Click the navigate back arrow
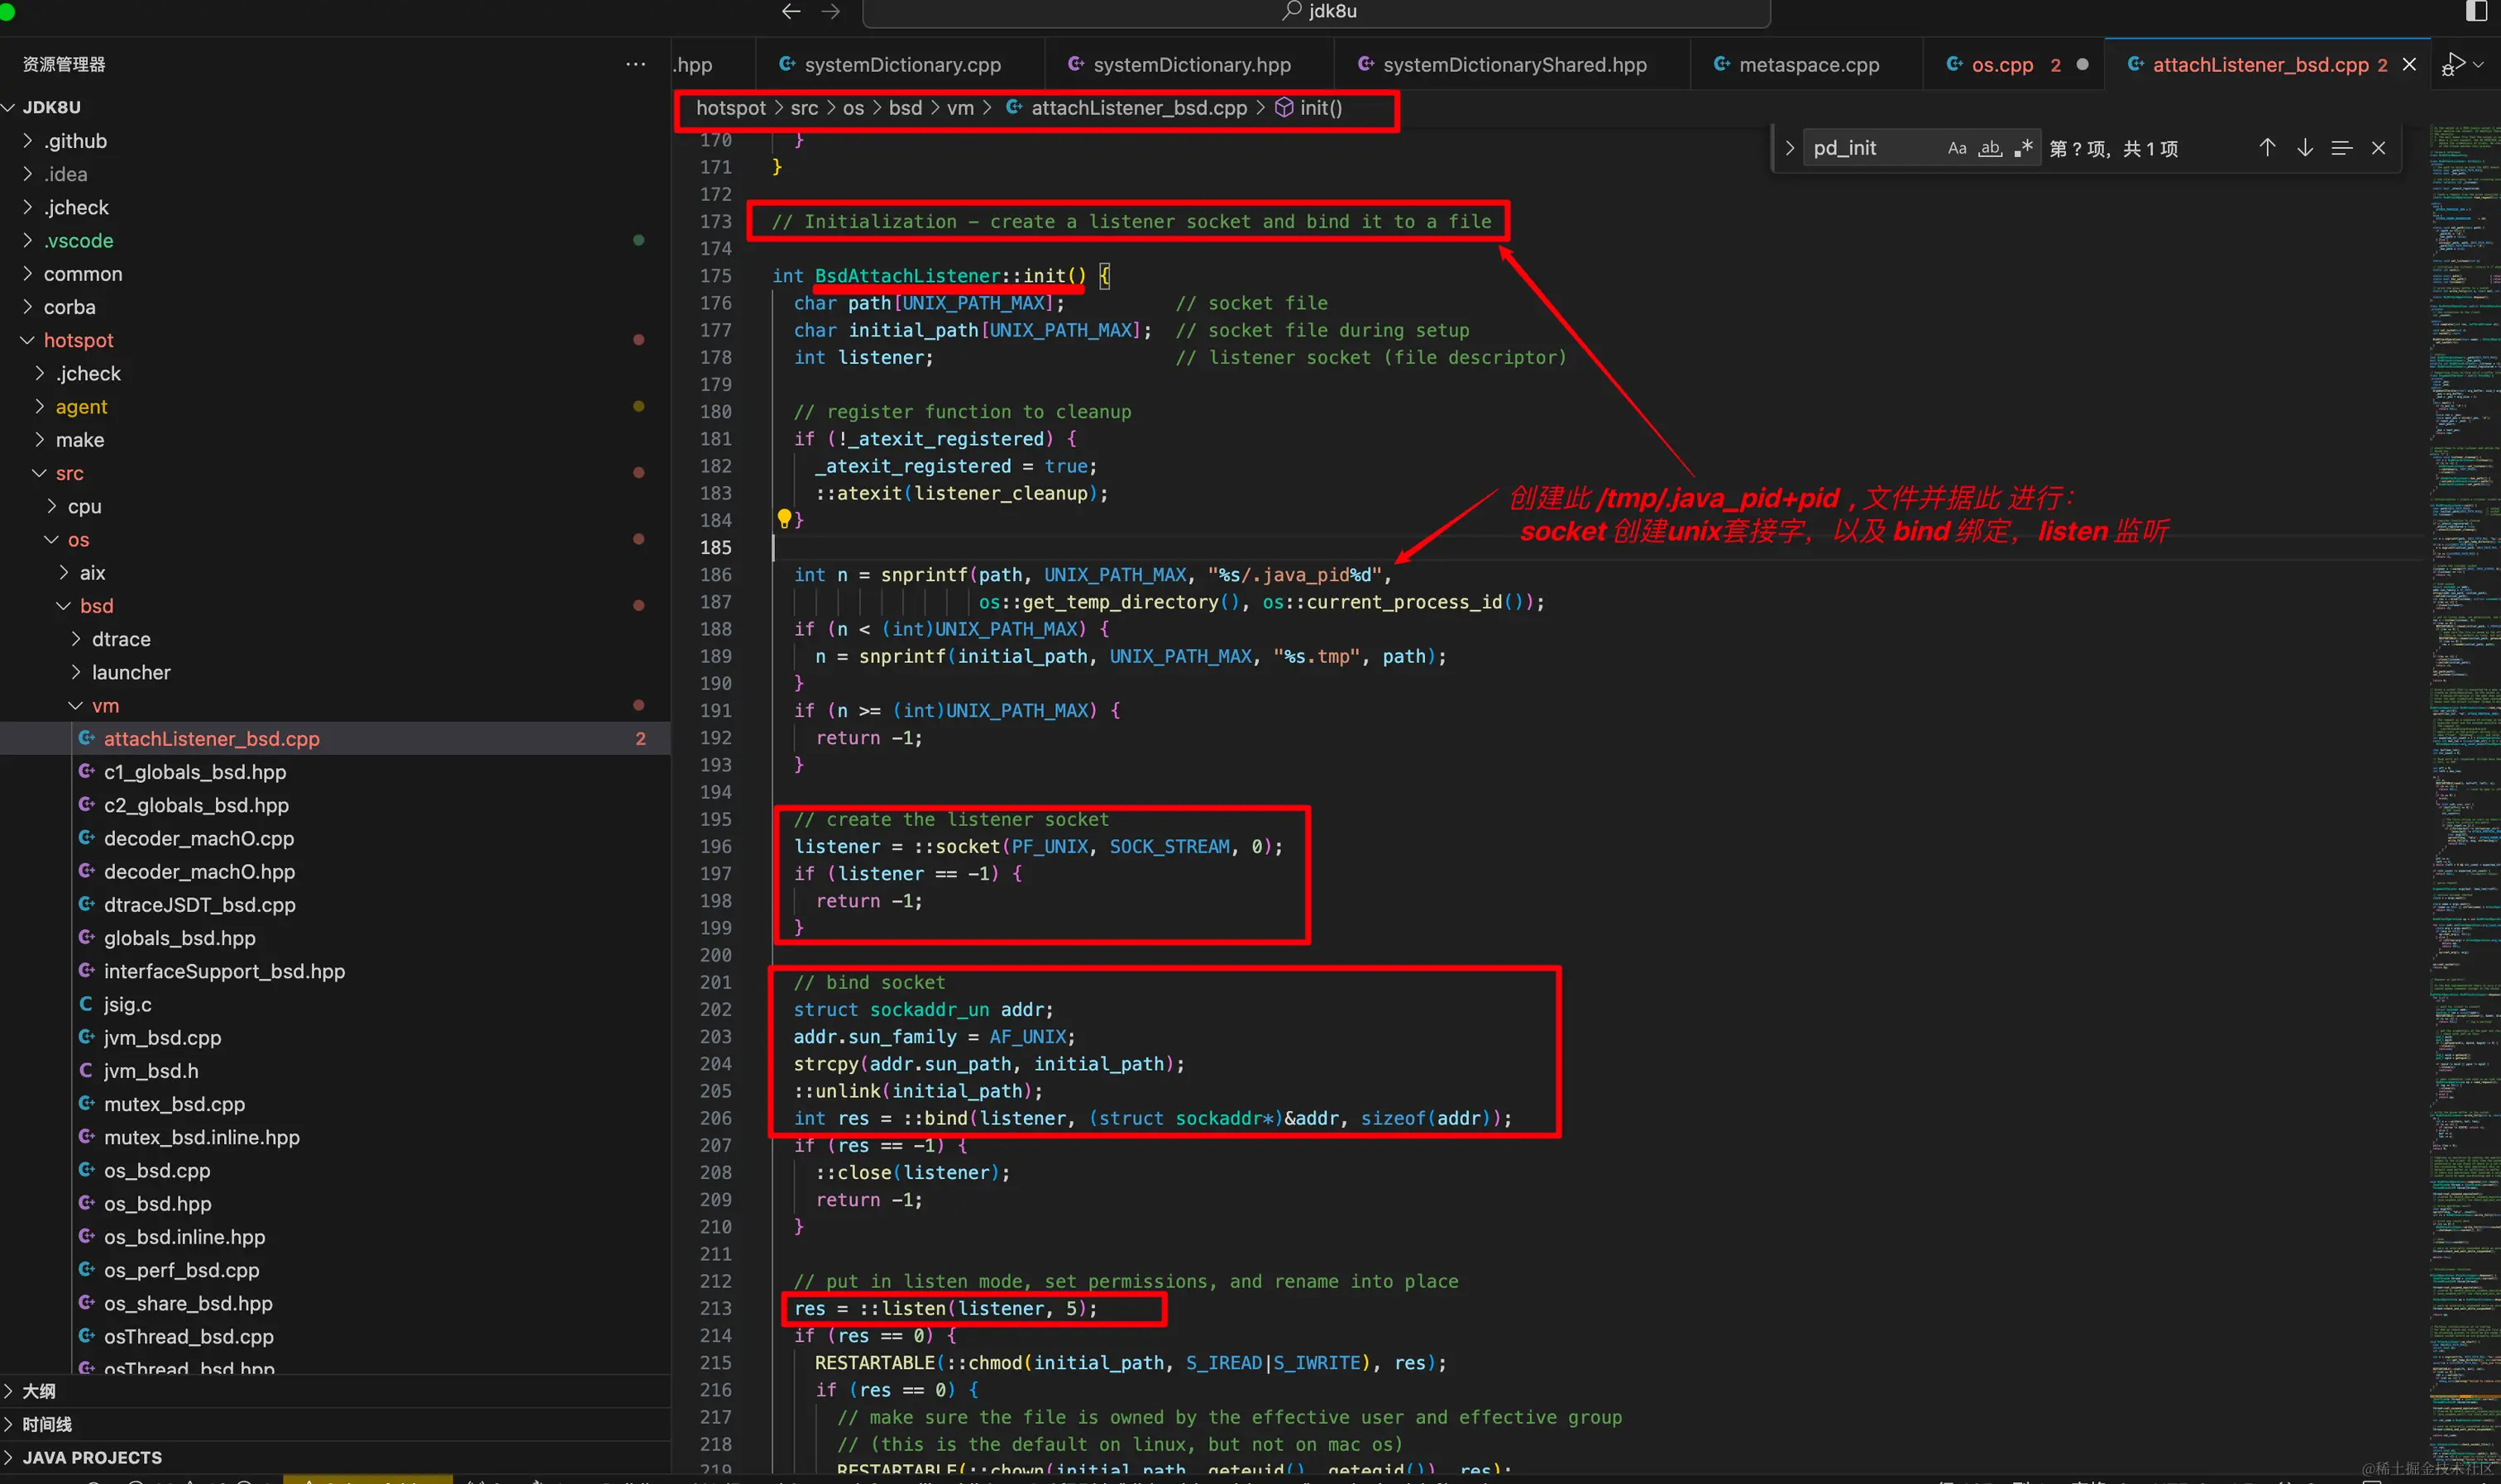The height and width of the screenshot is (1484, 2501). [791, 11]
